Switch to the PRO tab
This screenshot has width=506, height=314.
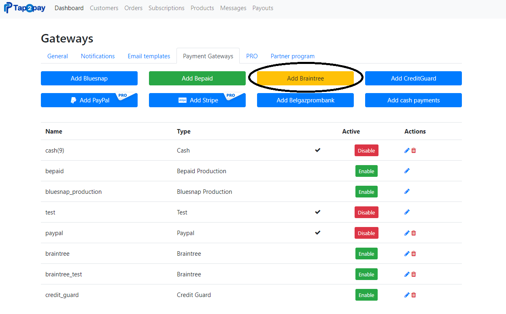(x=252, y=56)
